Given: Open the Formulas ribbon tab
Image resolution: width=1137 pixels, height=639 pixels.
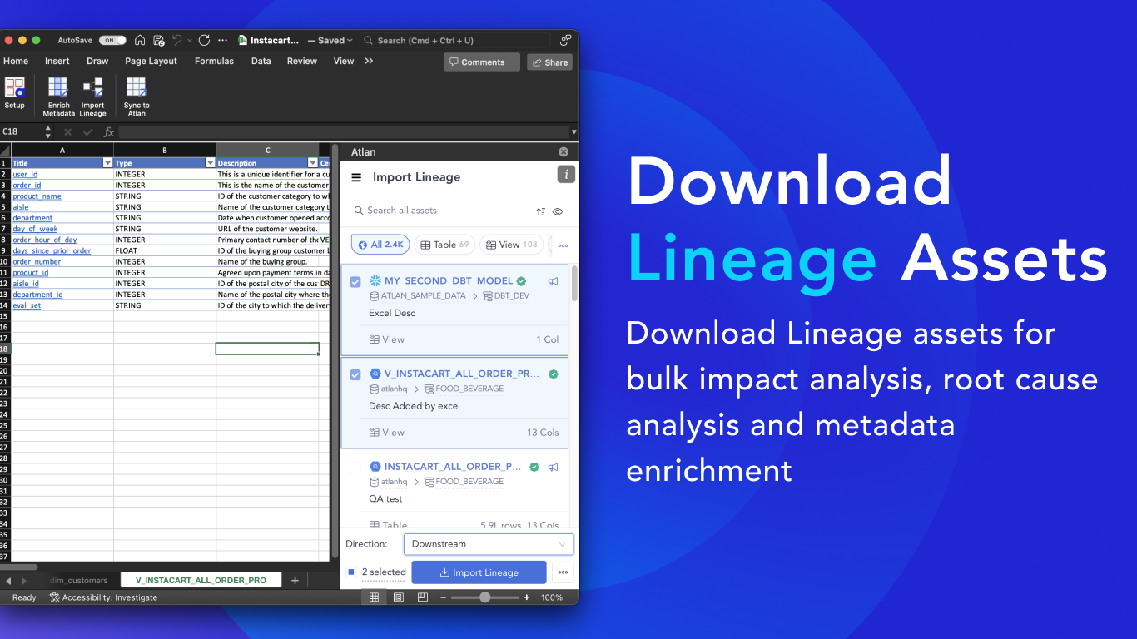Looking at the screenshot, I should (x=214, y=61).
